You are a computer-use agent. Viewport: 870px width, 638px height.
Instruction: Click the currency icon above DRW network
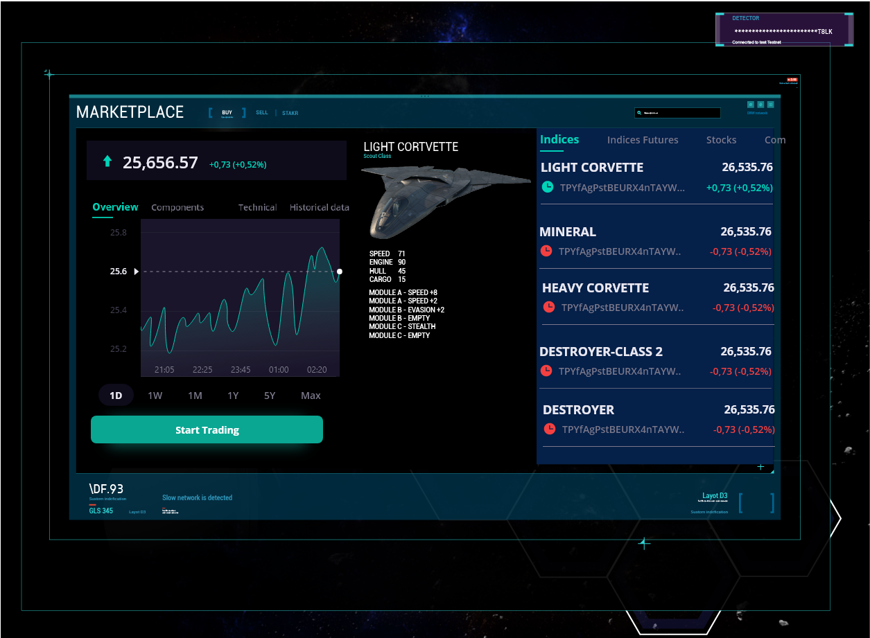pos(751,105)
